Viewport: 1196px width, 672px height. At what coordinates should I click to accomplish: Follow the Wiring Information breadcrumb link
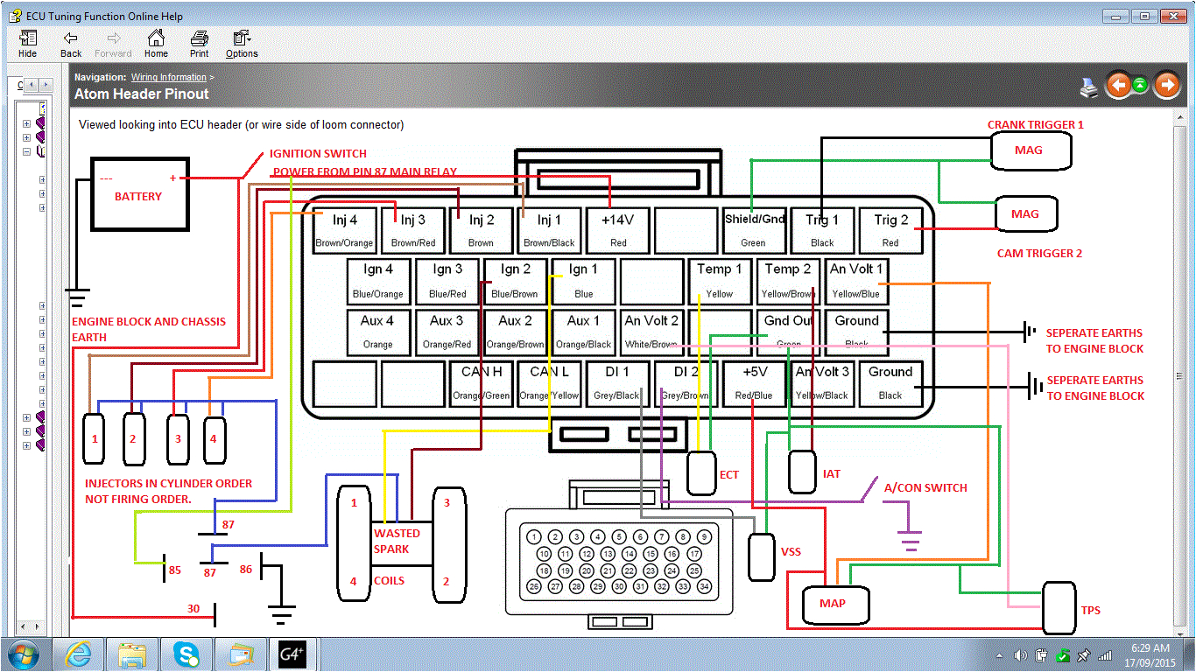(x=168, y=76)
